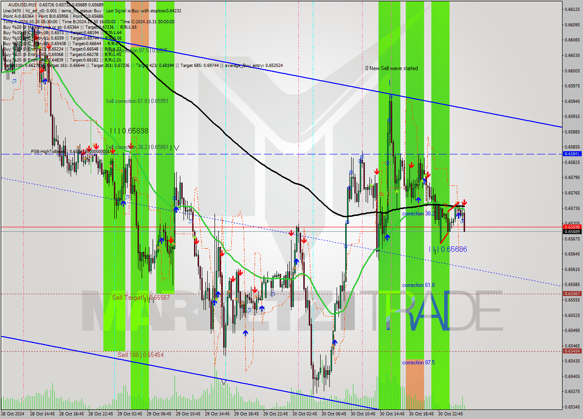Select 'average_Buy_entry: 0.652524' text

point(253,65)
